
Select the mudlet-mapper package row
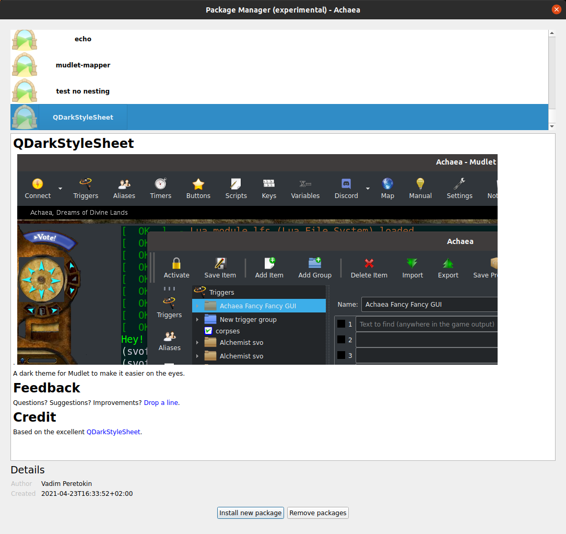(x=279, y=65)
